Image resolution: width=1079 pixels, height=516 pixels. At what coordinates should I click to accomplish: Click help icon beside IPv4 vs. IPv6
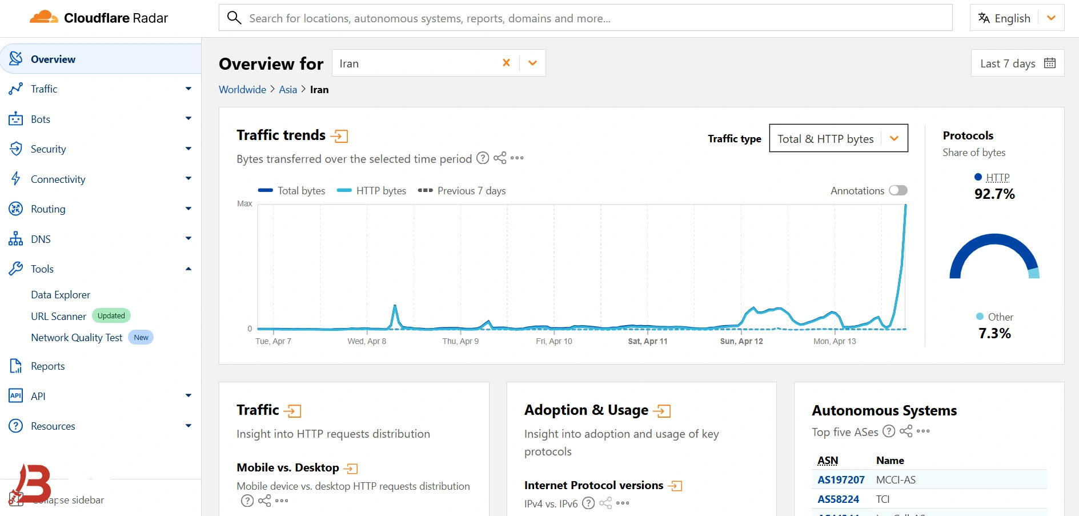point(588,503)
